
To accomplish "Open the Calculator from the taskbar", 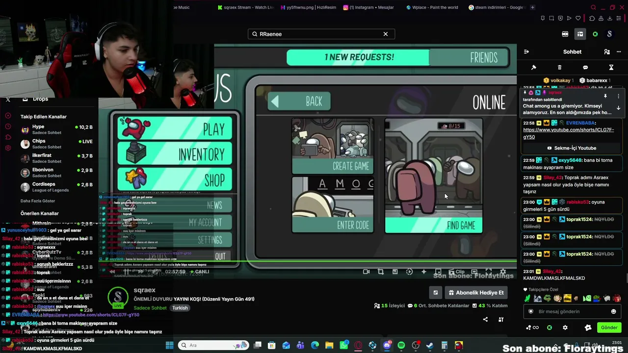I will coord(444,345).
